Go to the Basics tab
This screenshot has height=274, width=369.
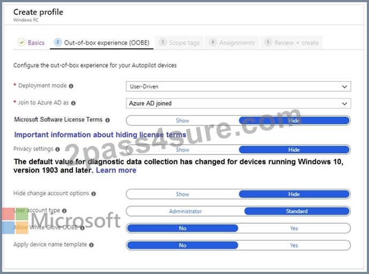(x=31, y=43)
